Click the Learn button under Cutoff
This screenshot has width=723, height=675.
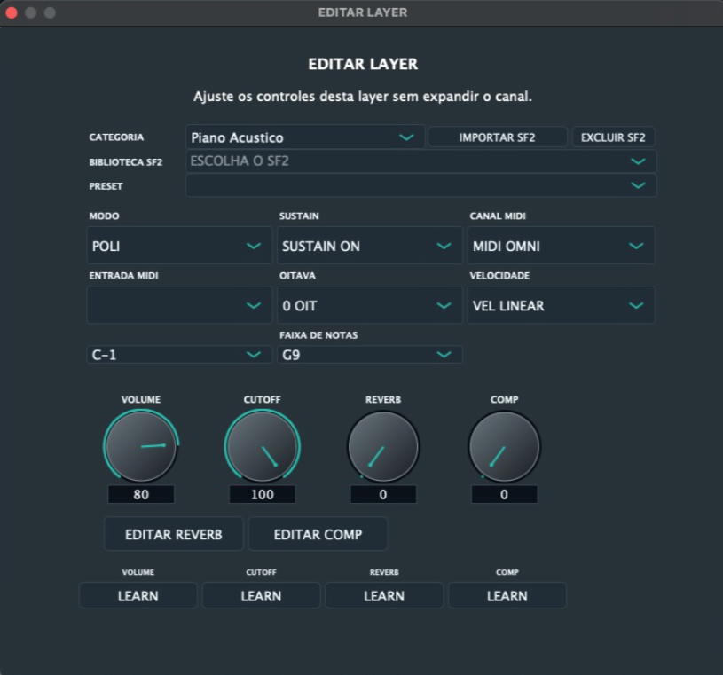(261, 596)
